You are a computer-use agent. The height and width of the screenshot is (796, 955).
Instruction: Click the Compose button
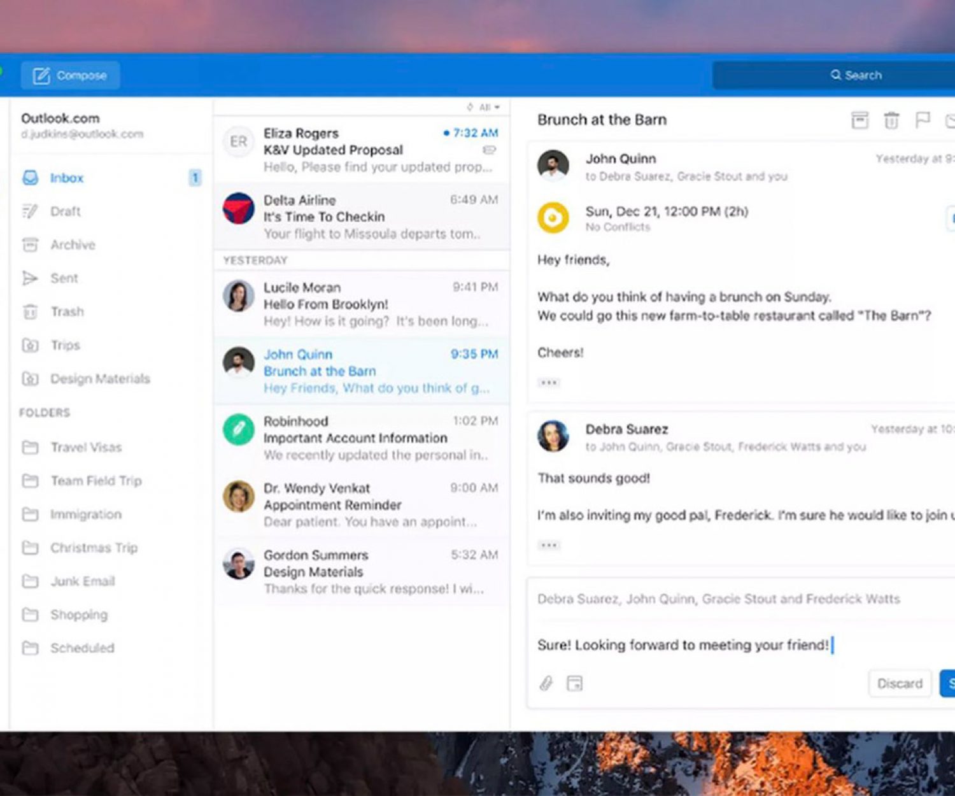click(x=70, y=75)
